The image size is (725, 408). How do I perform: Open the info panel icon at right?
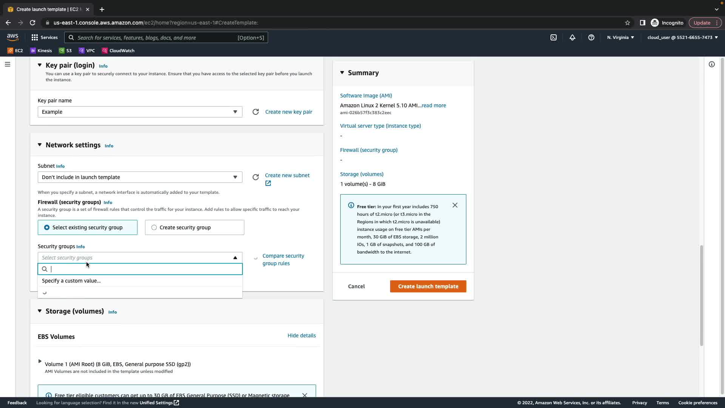coord(712,64)
